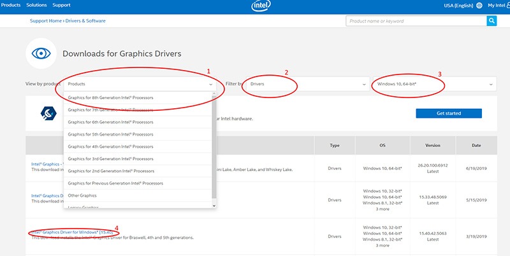This screenshot has height=256, width=510.
Task: Click the 5/15/2019 date cell
Action: click(x=476, y=200)
